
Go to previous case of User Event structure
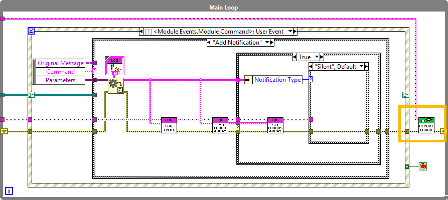coord(141,32)
